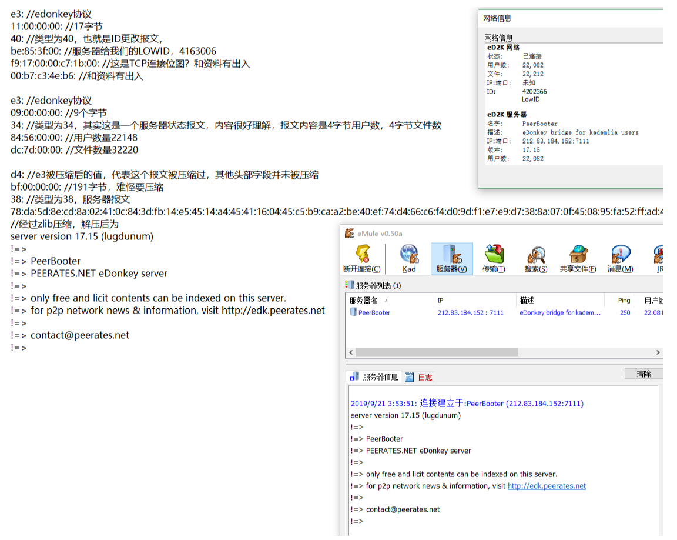The image size is (677, 540).
Task: Open the http://edk.peerates.net link in server info
Action: click(547, 486)
